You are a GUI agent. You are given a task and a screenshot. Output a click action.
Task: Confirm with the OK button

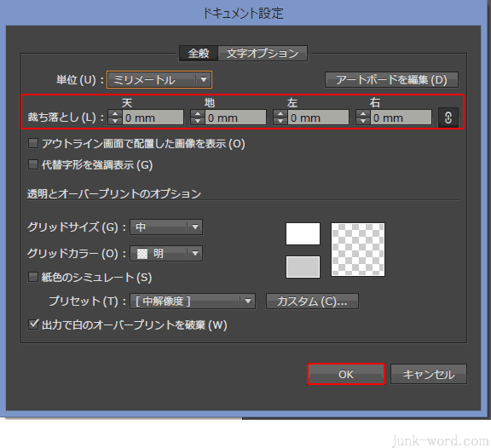tap(346, 374)
